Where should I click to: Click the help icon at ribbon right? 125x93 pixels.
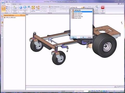click(118, 4)
